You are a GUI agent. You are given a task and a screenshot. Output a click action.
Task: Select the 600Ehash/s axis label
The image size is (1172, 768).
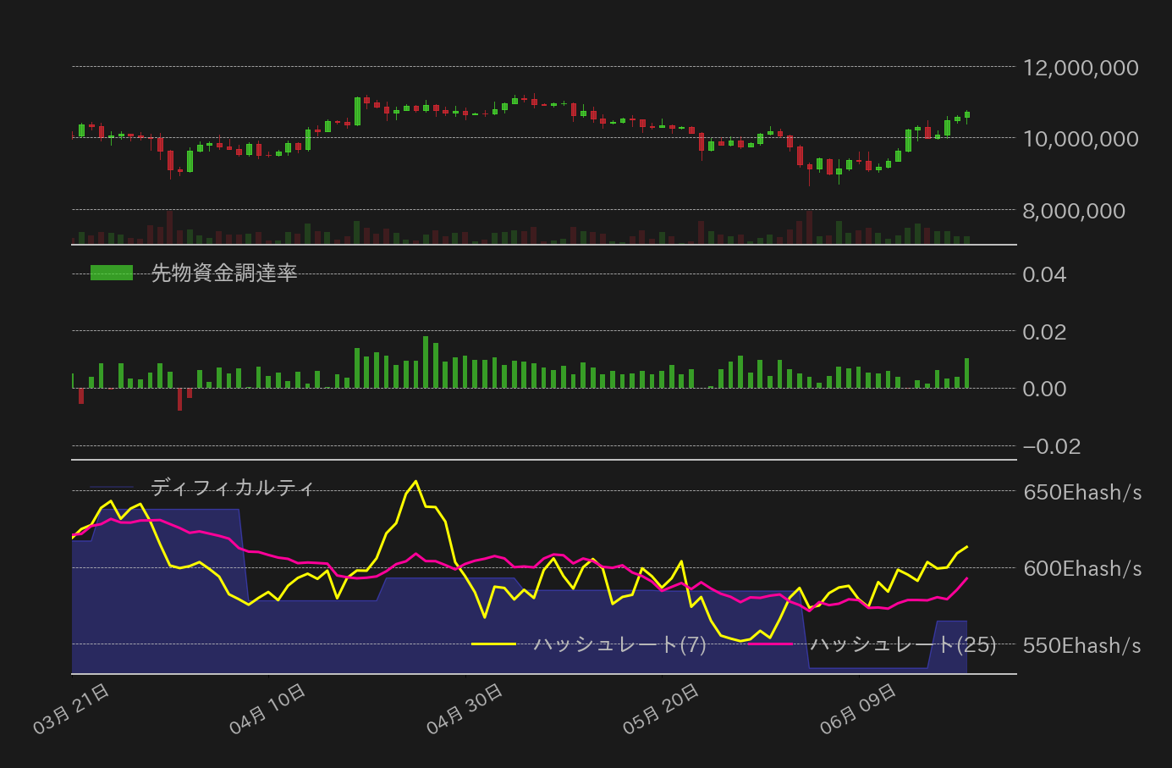click(1081, 569)
